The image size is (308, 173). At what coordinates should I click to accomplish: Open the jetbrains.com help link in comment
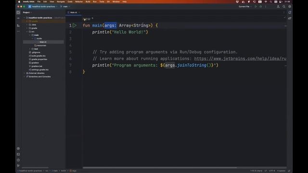(240, 59)
